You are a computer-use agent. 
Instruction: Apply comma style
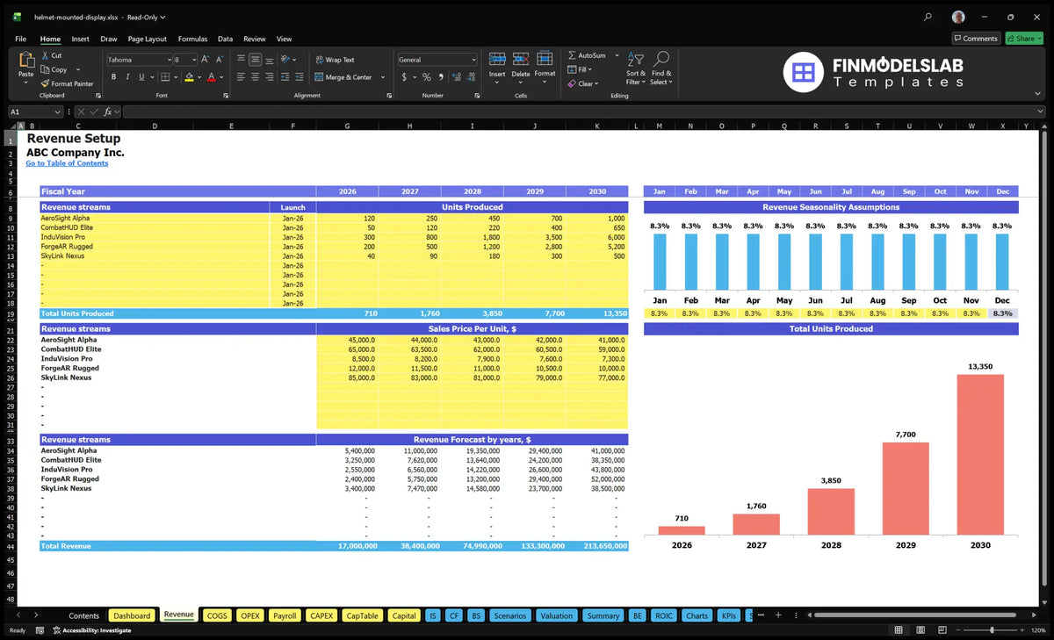pyautogui.click(x=440, y=77)
